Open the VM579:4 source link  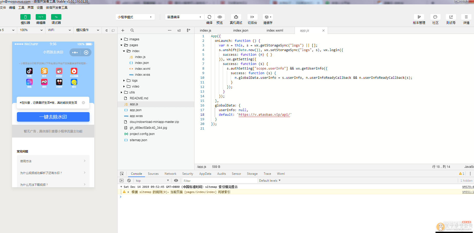[x=468, y=187]
